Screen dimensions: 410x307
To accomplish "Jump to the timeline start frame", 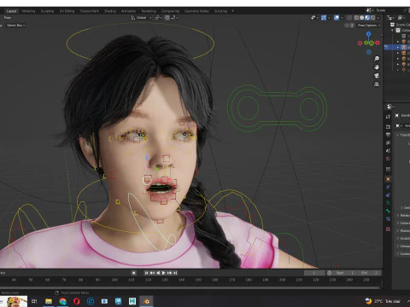I will click(x=146, y=273).
